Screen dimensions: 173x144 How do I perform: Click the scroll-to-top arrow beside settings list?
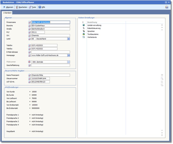point(162,25)
